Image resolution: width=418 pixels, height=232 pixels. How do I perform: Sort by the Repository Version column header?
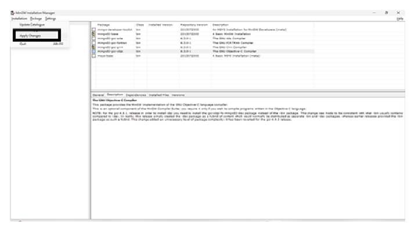tap(194, 25)
